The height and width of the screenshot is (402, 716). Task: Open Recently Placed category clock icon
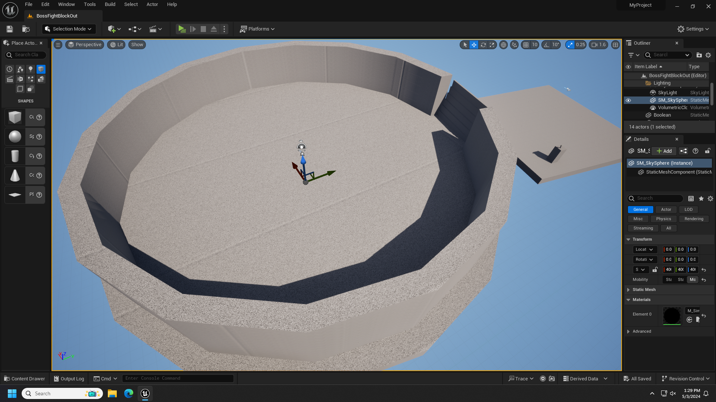click(10, 69)
